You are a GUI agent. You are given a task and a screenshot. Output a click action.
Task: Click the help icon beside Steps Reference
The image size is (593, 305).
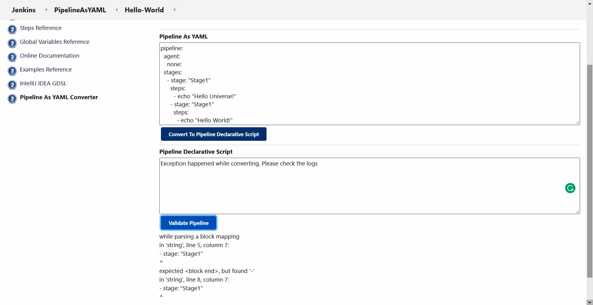[x=12, y=30]
